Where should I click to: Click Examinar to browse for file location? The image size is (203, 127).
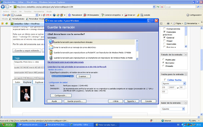point(83,76)
